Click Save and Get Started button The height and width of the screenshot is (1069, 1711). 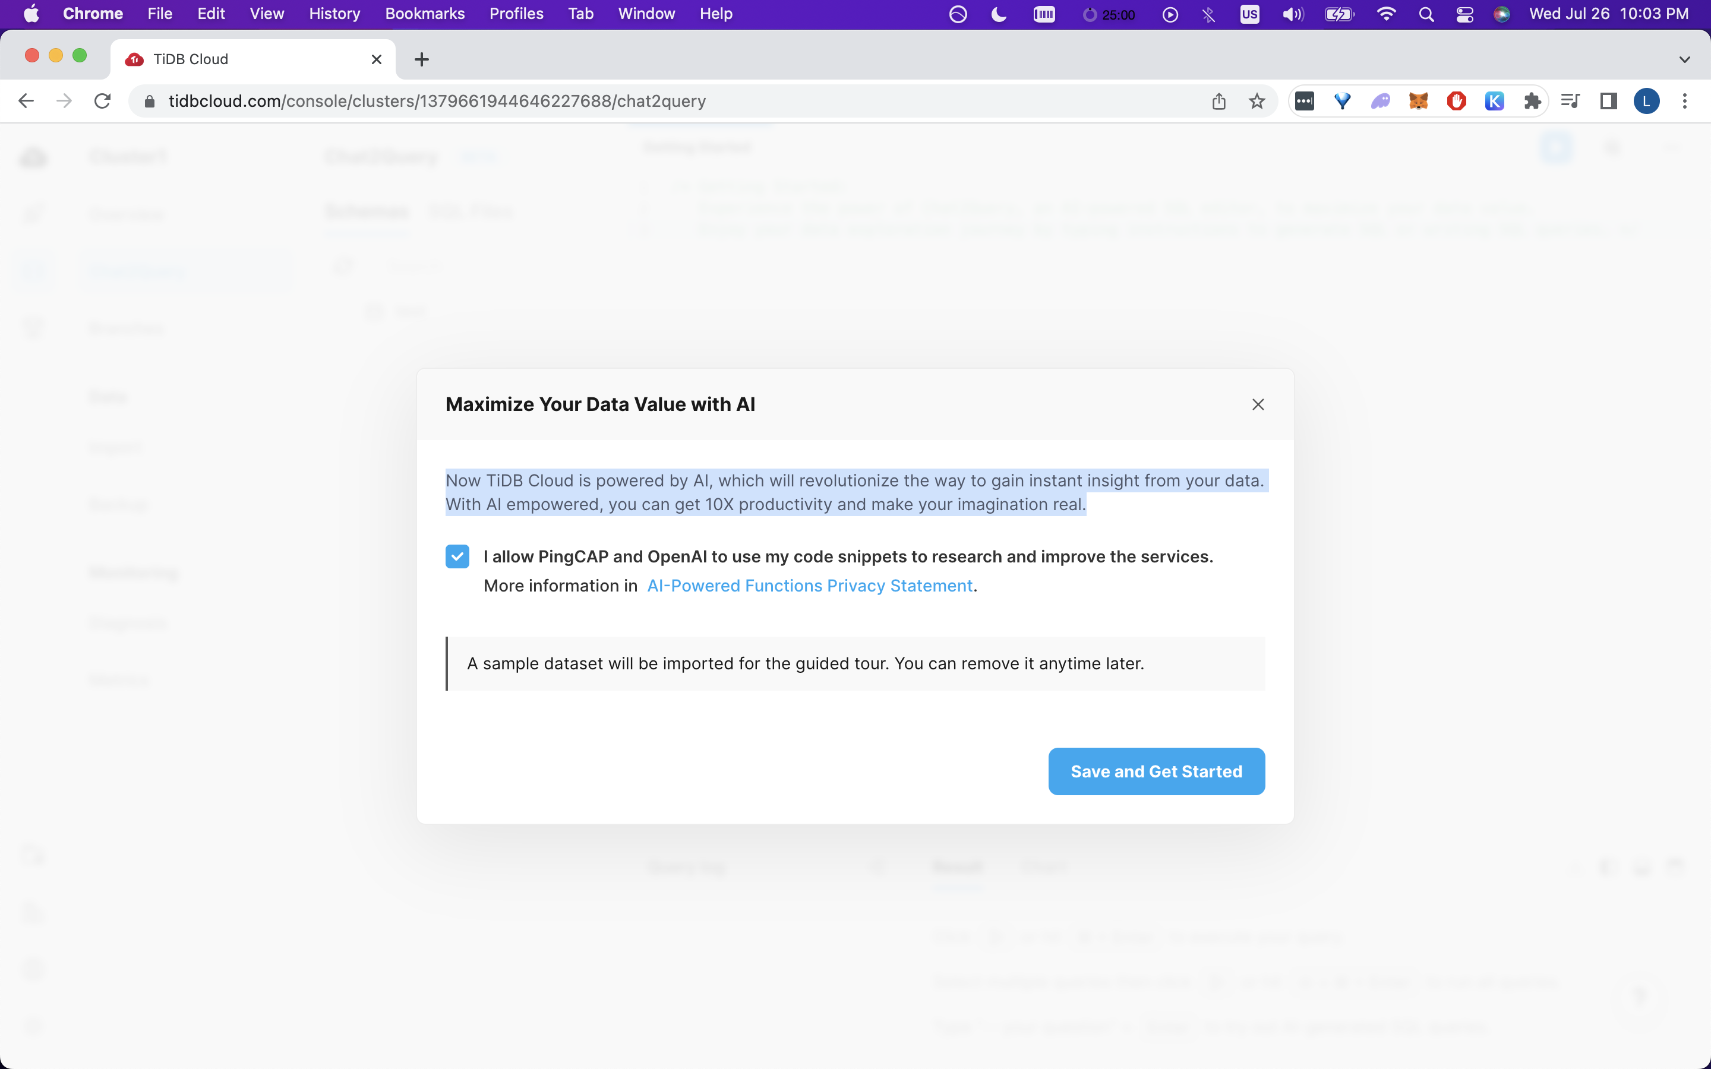pos(1156,771)
